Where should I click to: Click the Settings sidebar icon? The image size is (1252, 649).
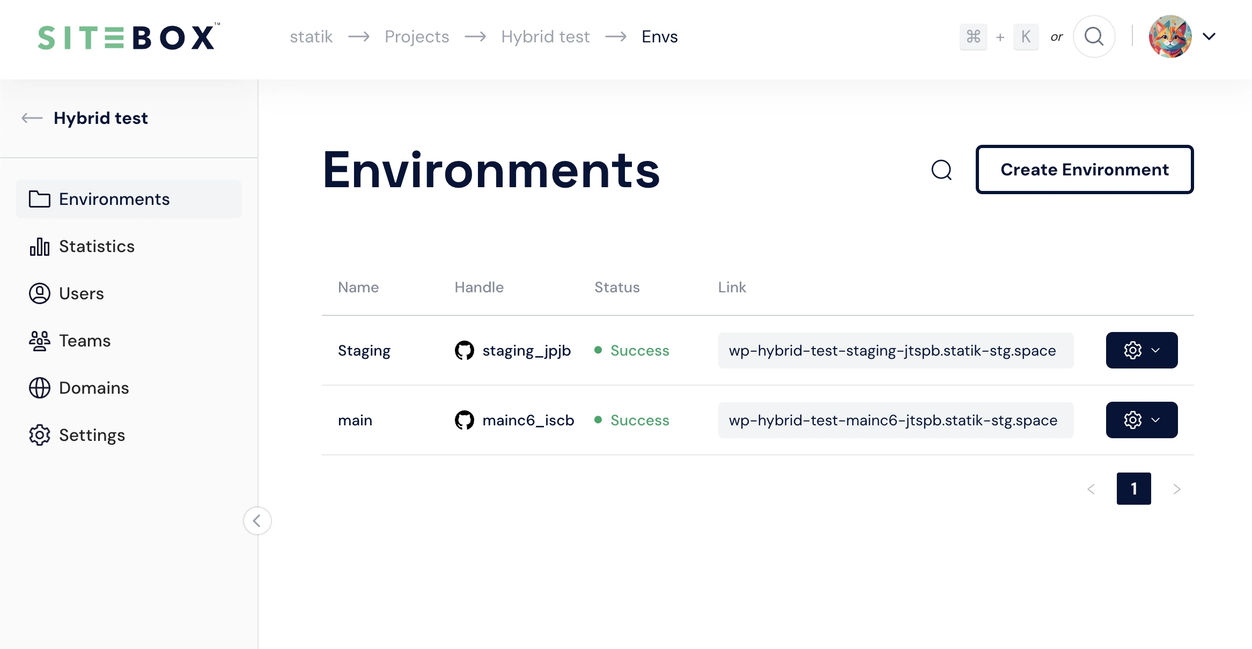(x=38, y=434)
